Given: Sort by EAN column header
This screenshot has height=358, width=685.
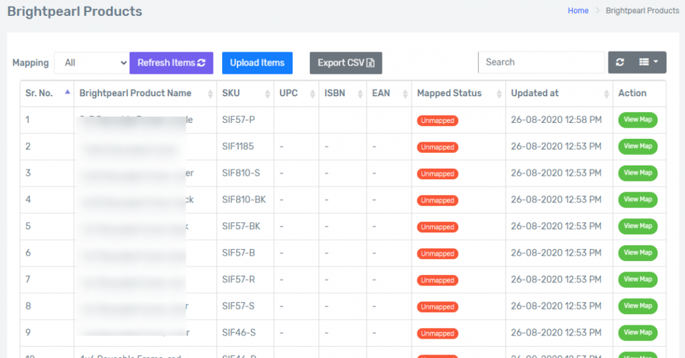Looking at the screenshot, I should [x=389, y=94].
